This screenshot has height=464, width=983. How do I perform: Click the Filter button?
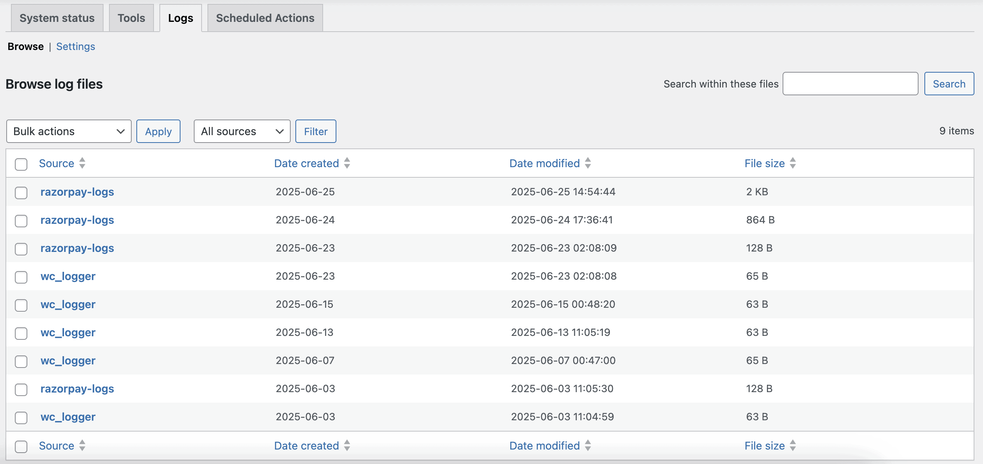click(316, 131)
